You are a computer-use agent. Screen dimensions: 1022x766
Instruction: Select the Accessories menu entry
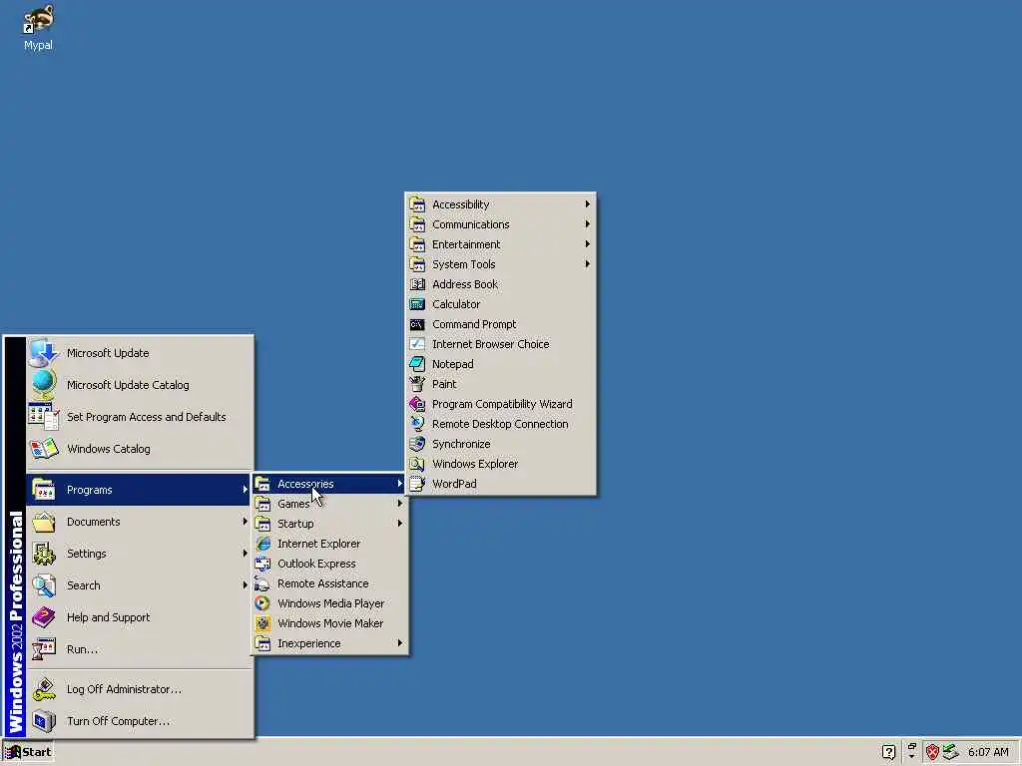329,484
